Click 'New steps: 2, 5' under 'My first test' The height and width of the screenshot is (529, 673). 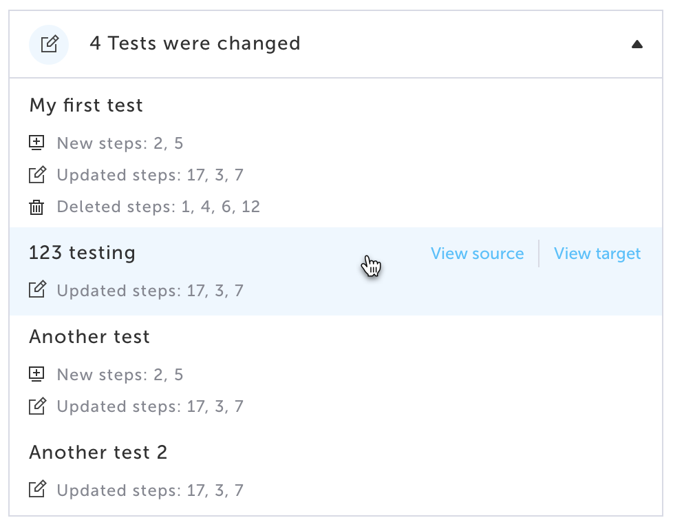click(120, 143)
